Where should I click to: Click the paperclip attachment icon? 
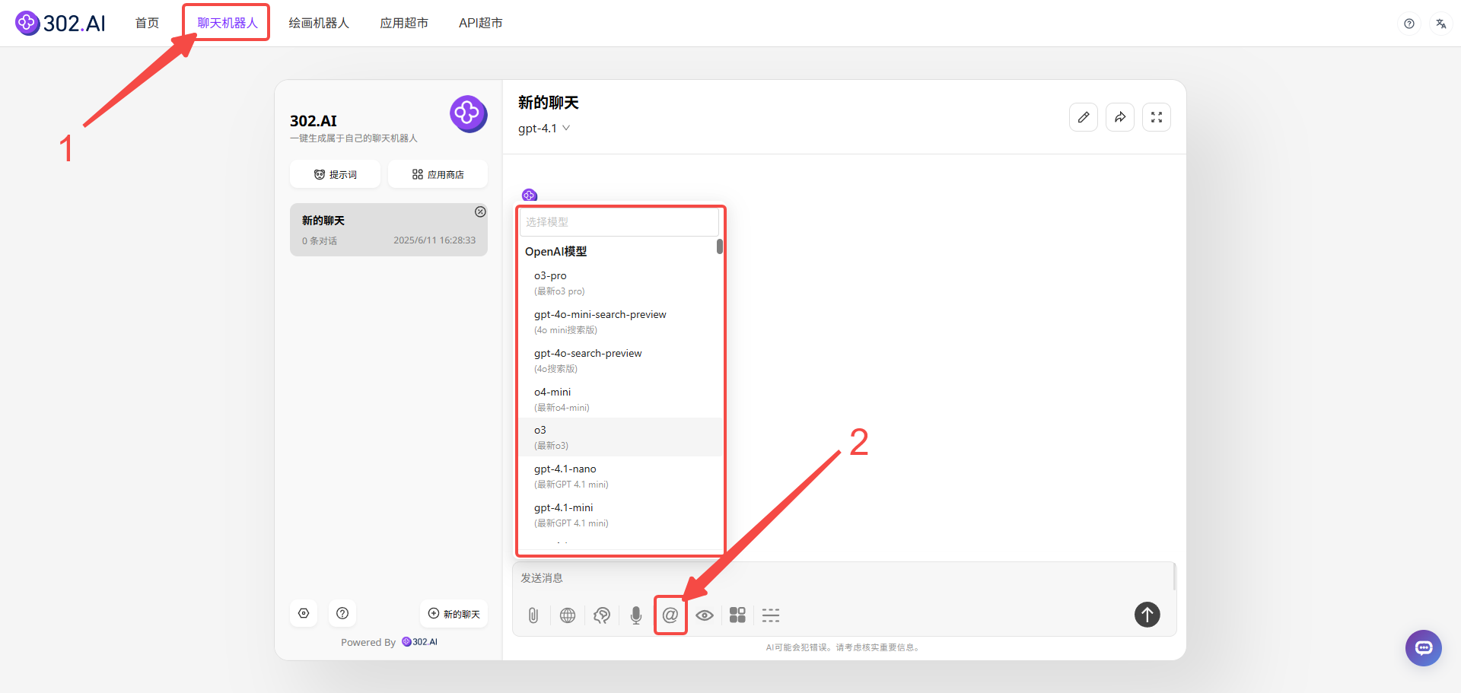click(533, 615)
